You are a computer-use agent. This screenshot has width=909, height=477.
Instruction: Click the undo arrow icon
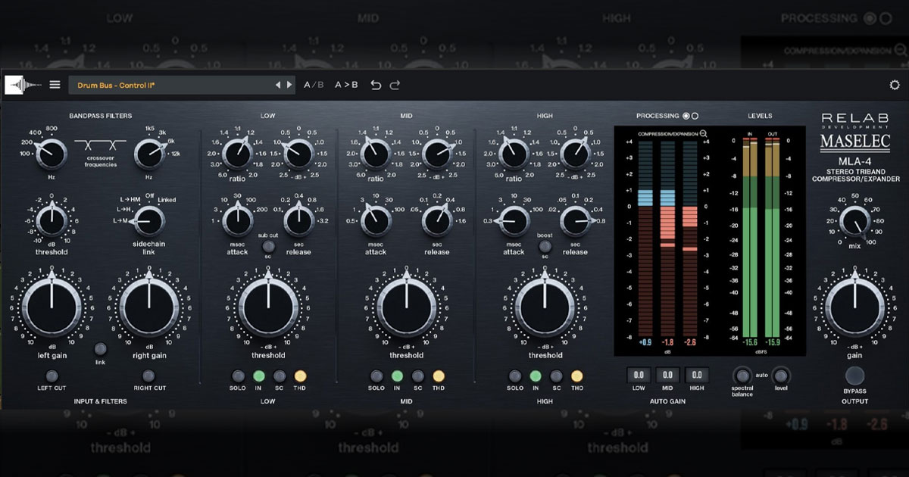(x=376, y=85)
